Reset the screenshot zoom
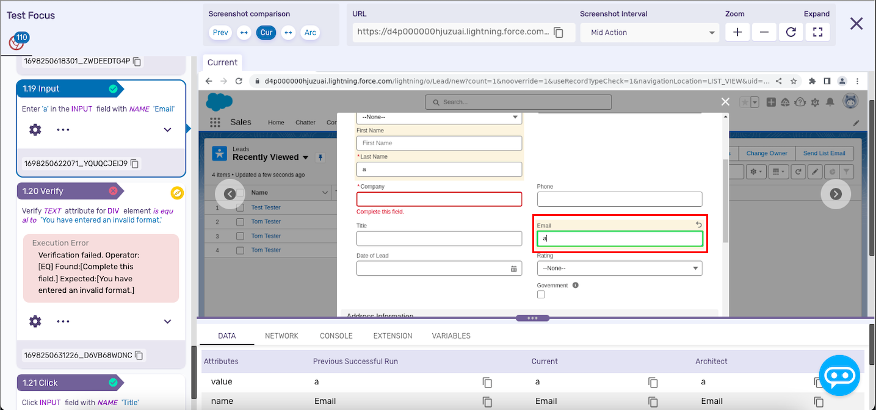876x410 pixels. [791, 32]
